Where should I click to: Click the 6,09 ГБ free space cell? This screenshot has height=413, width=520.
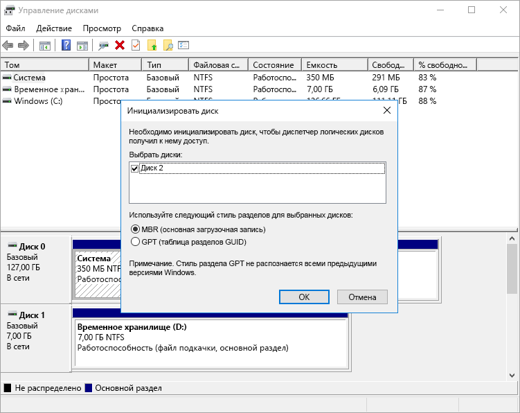click(385, 89)
